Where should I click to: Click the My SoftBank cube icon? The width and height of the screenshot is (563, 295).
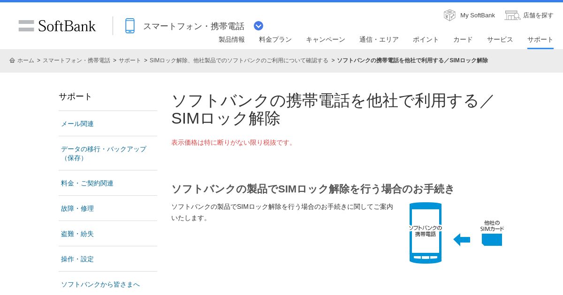coord(449,15)
